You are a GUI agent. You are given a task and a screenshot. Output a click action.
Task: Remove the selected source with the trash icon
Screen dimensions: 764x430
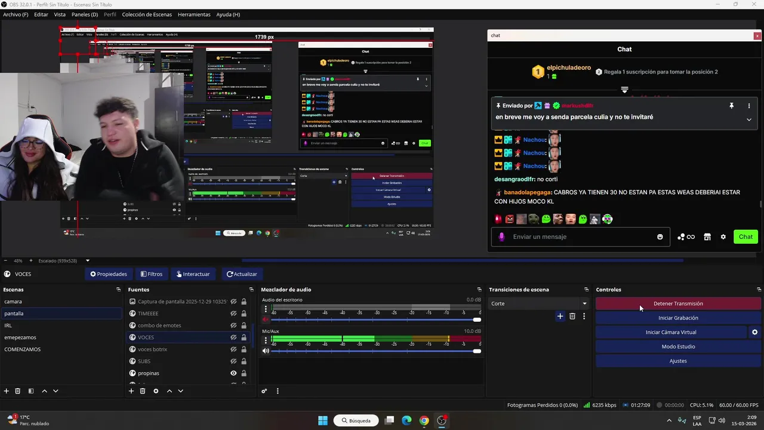pos(143,391)
